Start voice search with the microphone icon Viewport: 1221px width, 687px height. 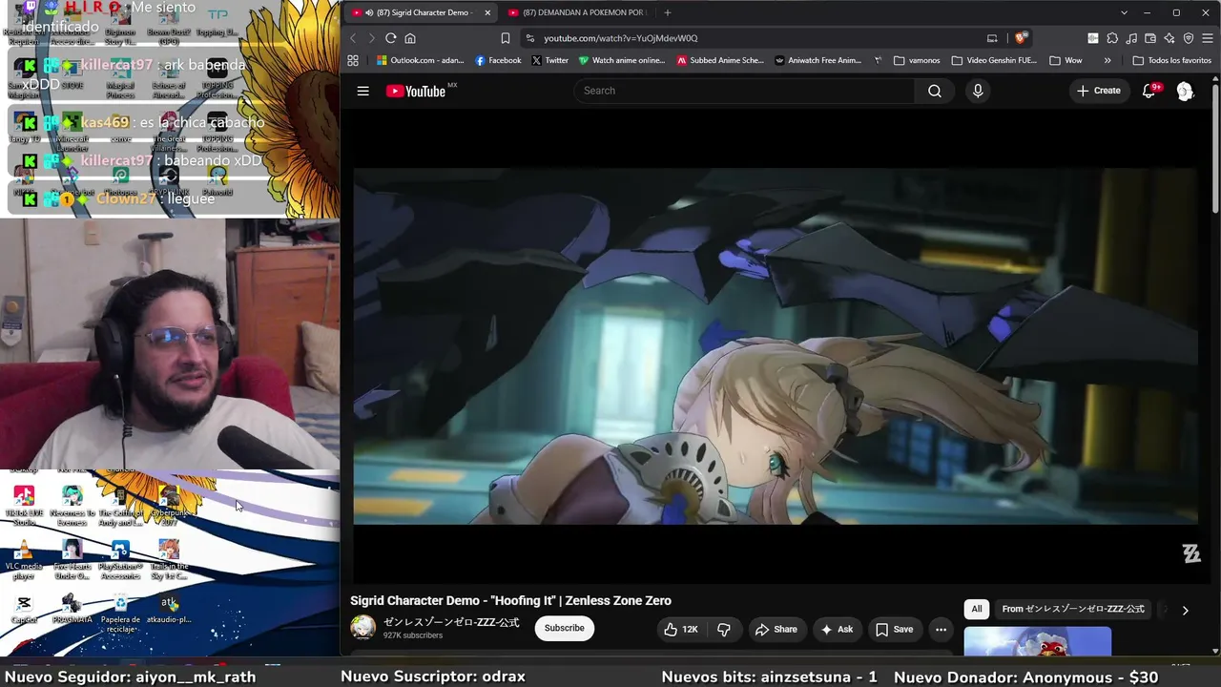click(978, 91)
